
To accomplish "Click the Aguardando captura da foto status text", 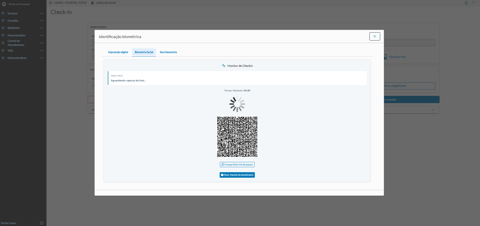I will (x=128, y=81).
